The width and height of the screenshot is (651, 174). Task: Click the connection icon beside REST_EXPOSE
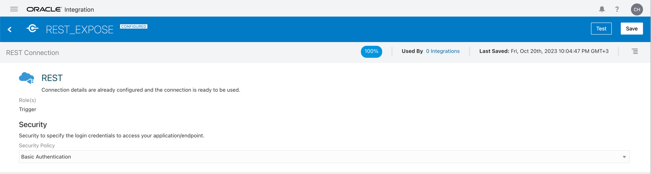click(x=32, y=28)
